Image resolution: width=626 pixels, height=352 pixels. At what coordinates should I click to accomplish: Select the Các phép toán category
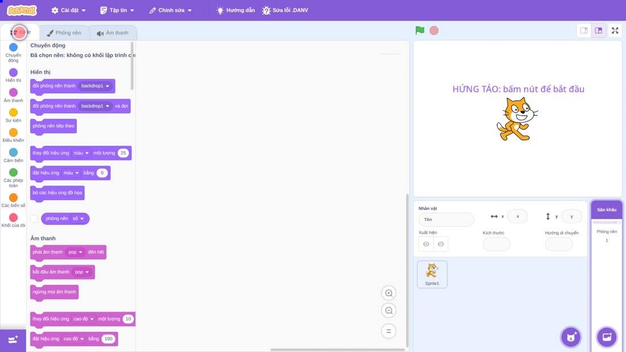13,178
